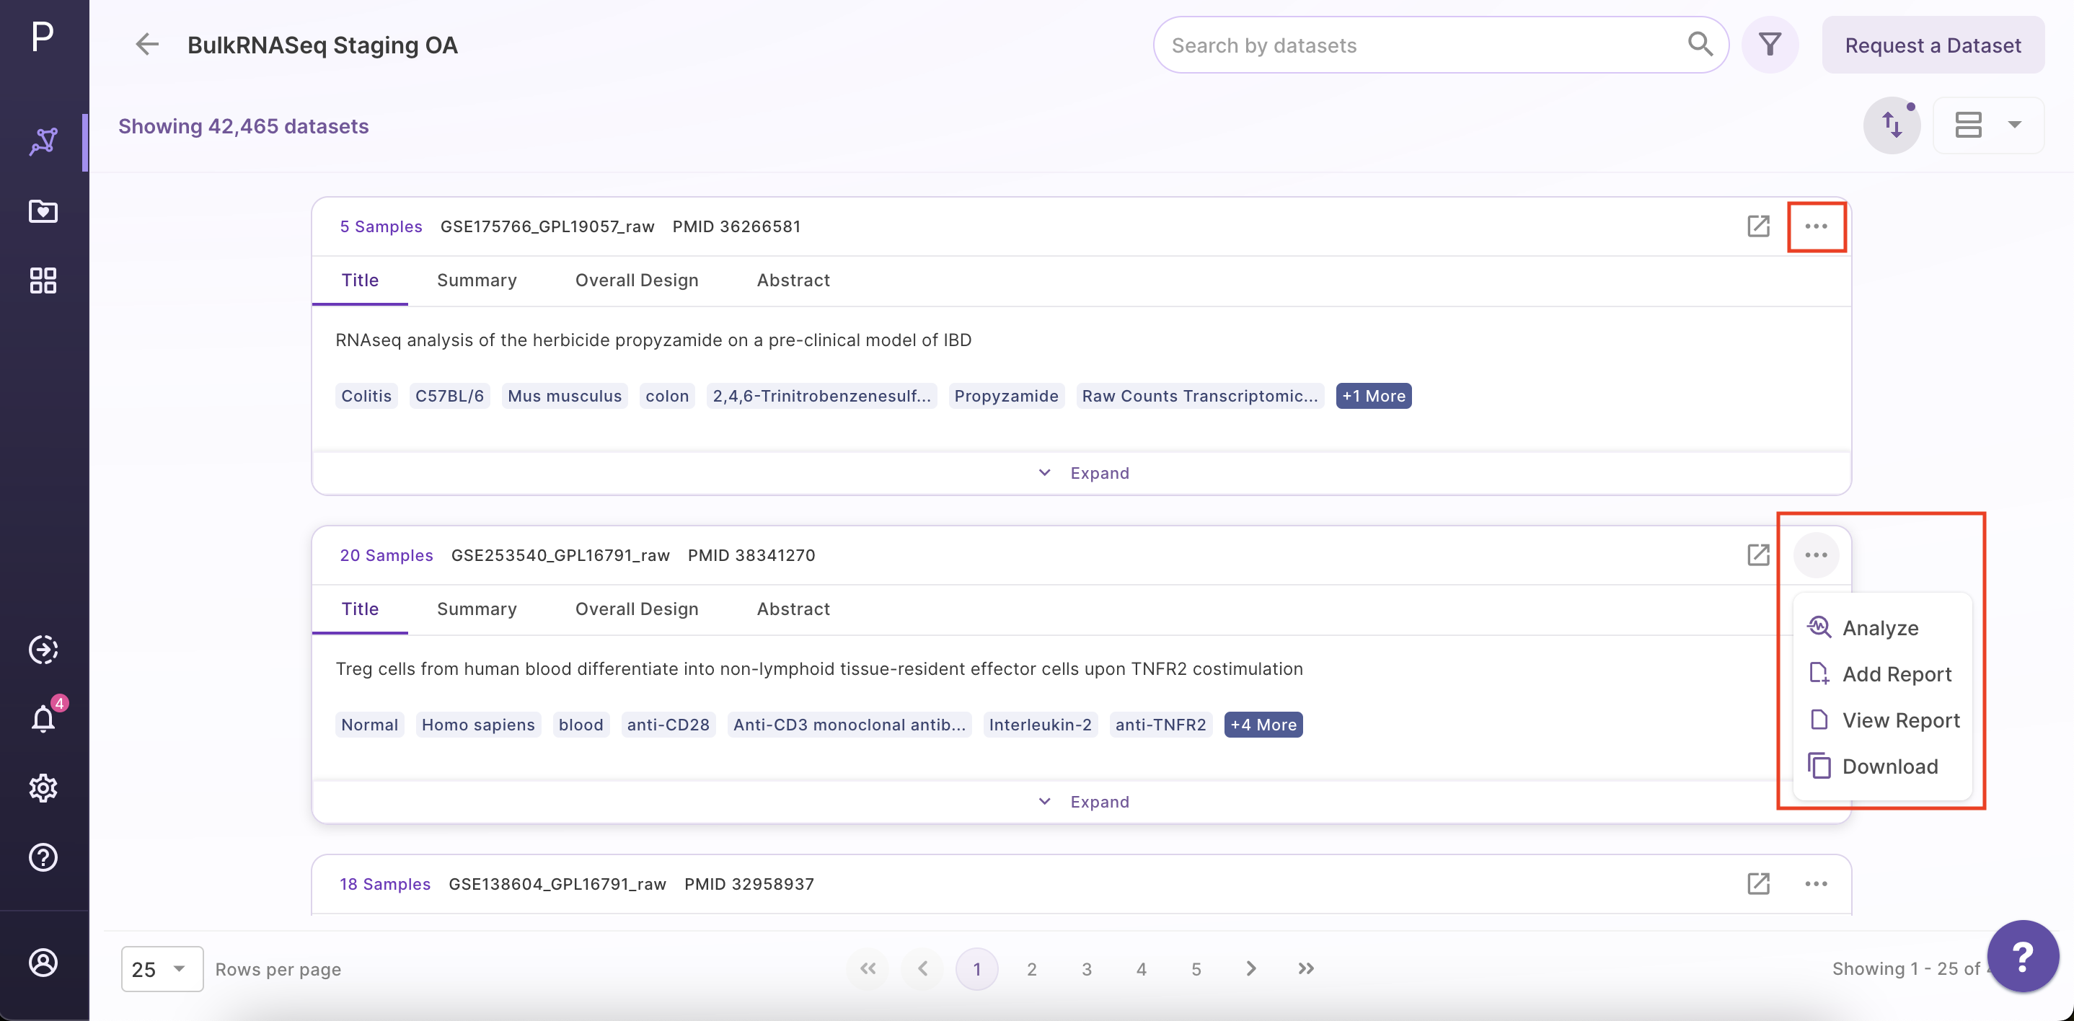2074x1021 pixels.
Task: Open the sort order icon
Action: pos(1892,125)
